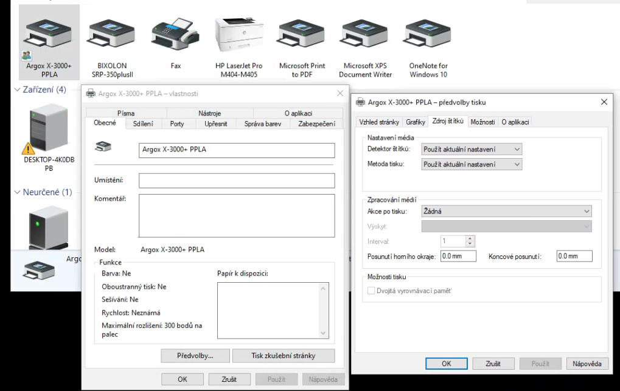Collapse the Zařízení (4) group
The height and width of the screenshot is (391, 620).
17,90
